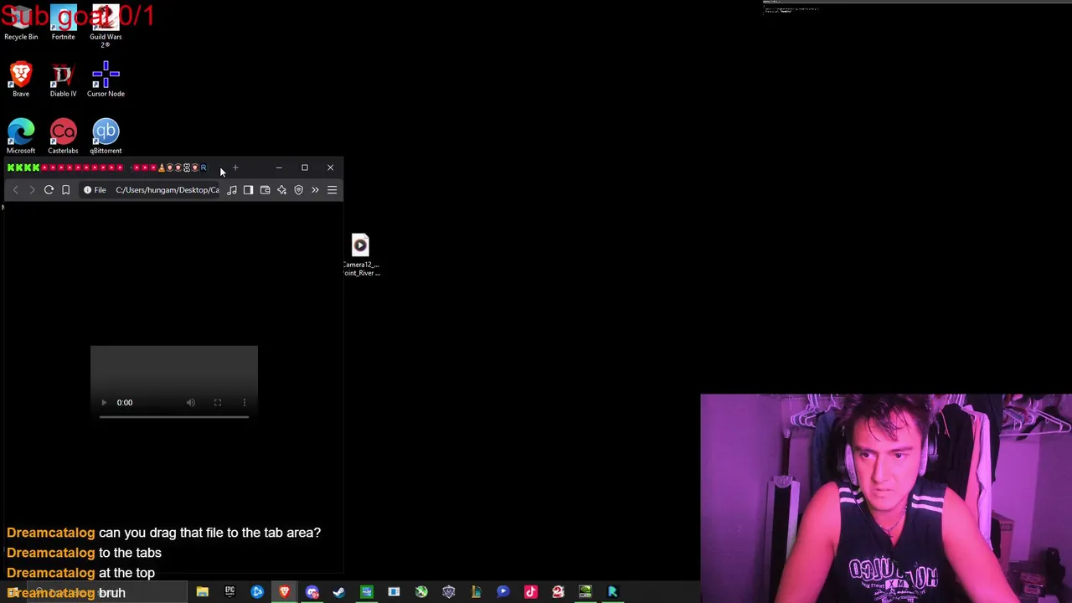1072x603 pixels.
Task: Click the video progress bar
Action: click(x=174, y=416)
